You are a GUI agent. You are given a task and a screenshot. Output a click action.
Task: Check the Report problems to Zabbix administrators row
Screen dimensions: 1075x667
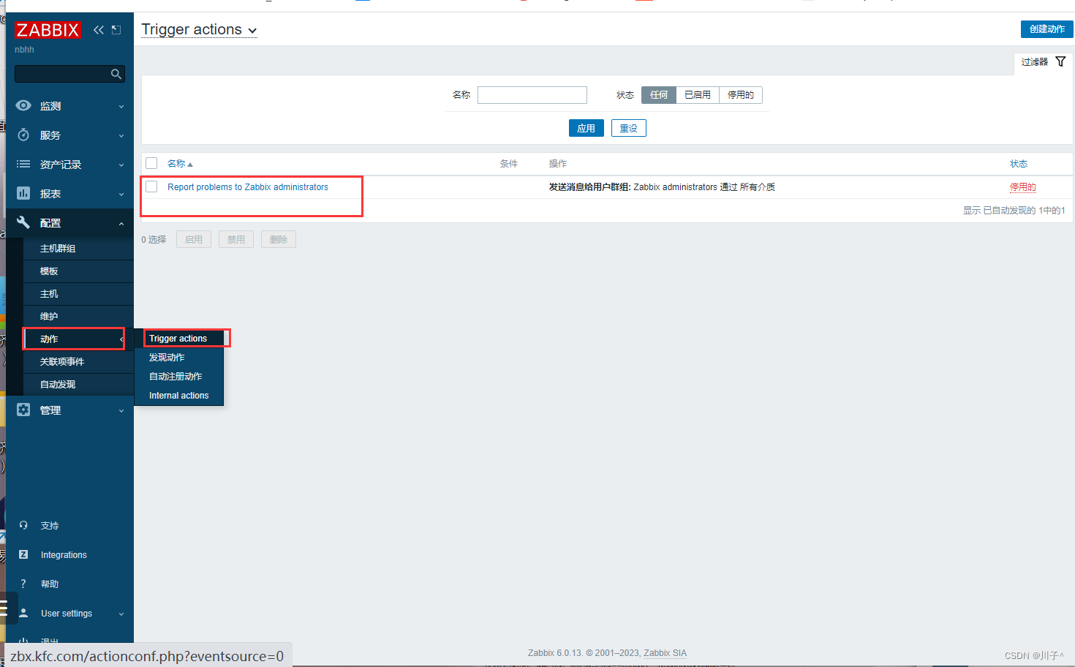coord(151,186)
